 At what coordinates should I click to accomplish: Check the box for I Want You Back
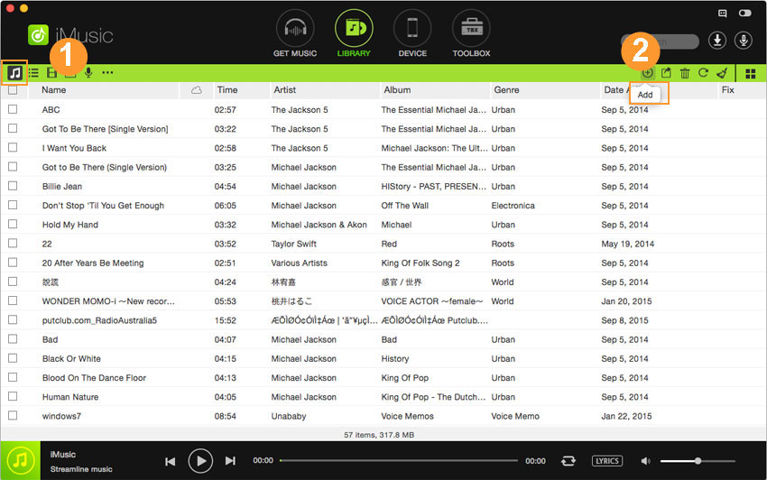(x=13, y=147)
